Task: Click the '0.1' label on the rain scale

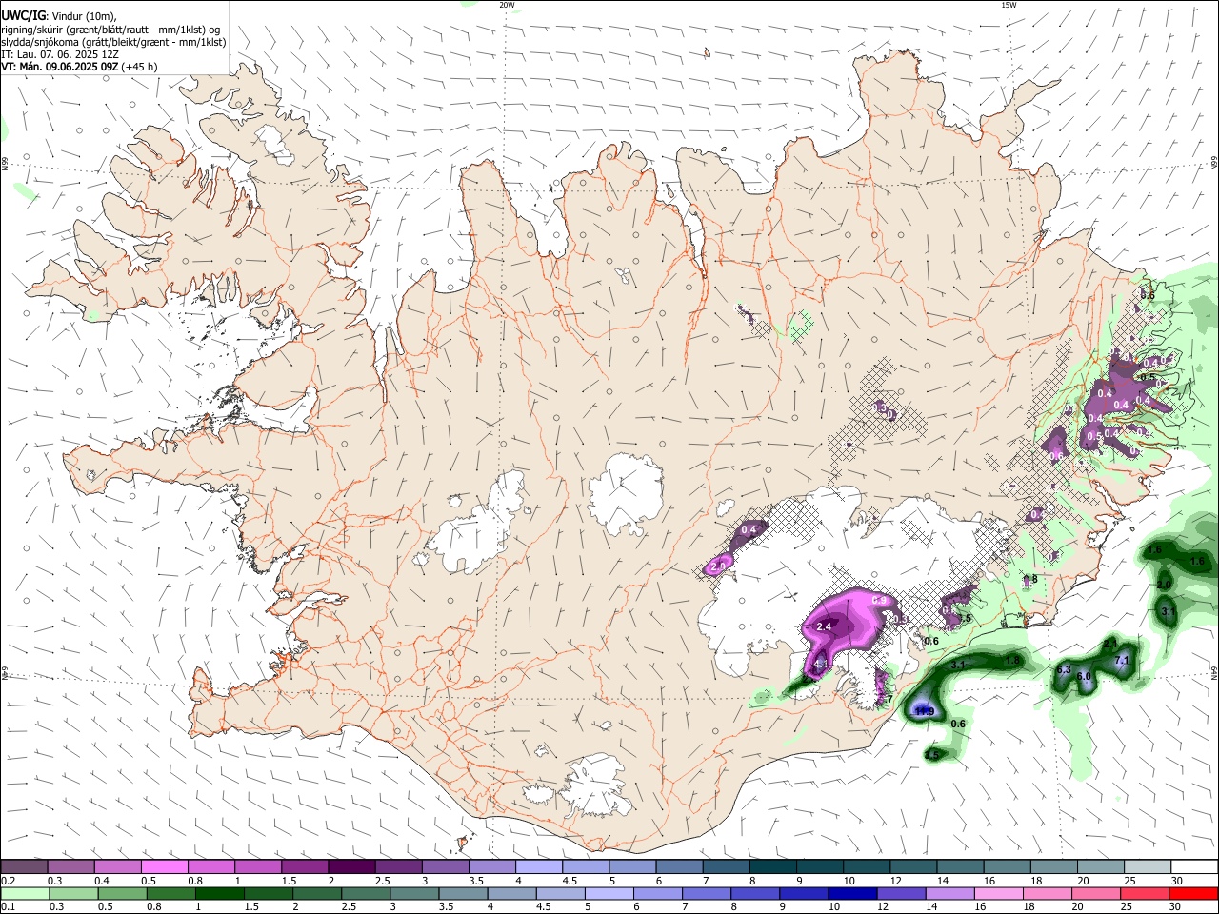Action: tap(8, 907)
